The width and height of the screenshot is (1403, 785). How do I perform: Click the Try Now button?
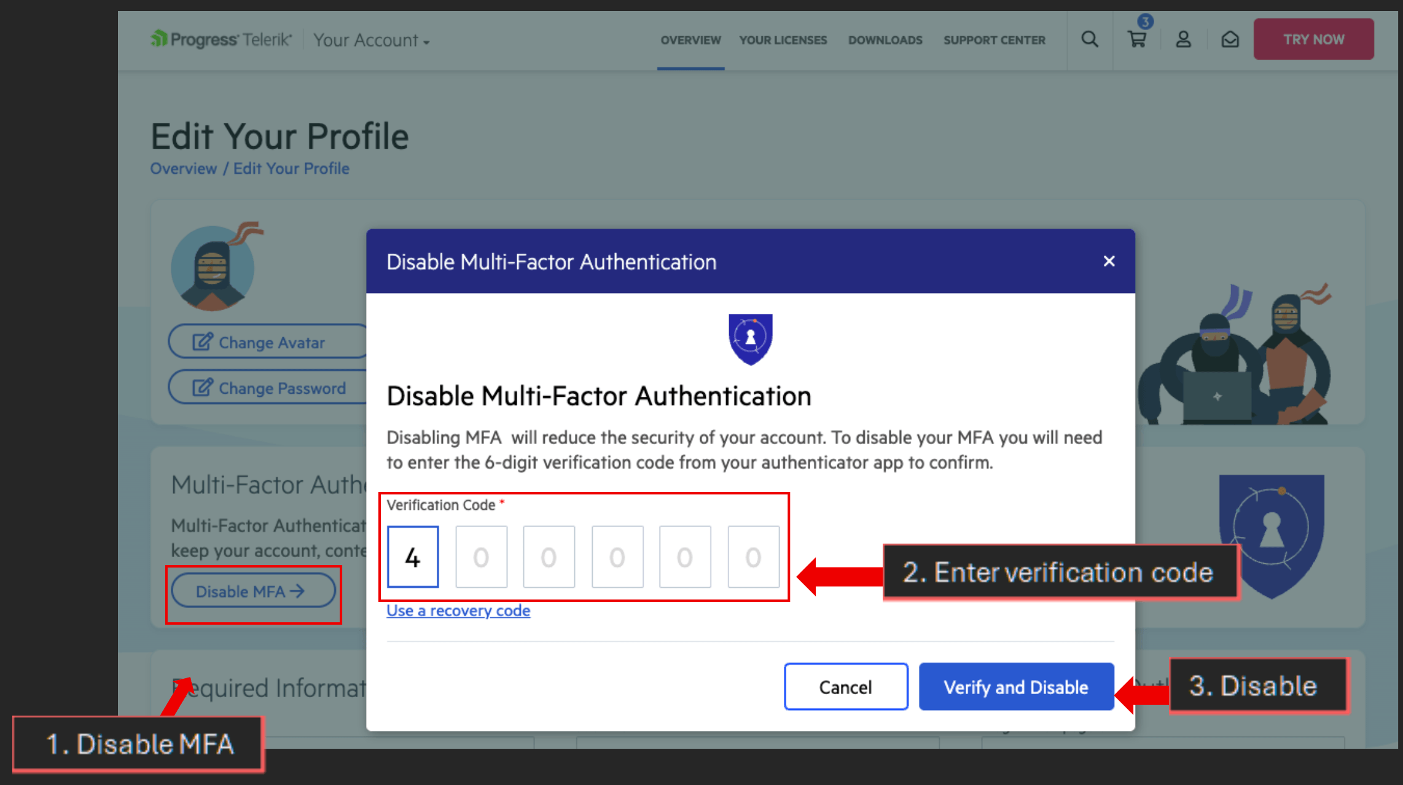[x=1313, y=39]
